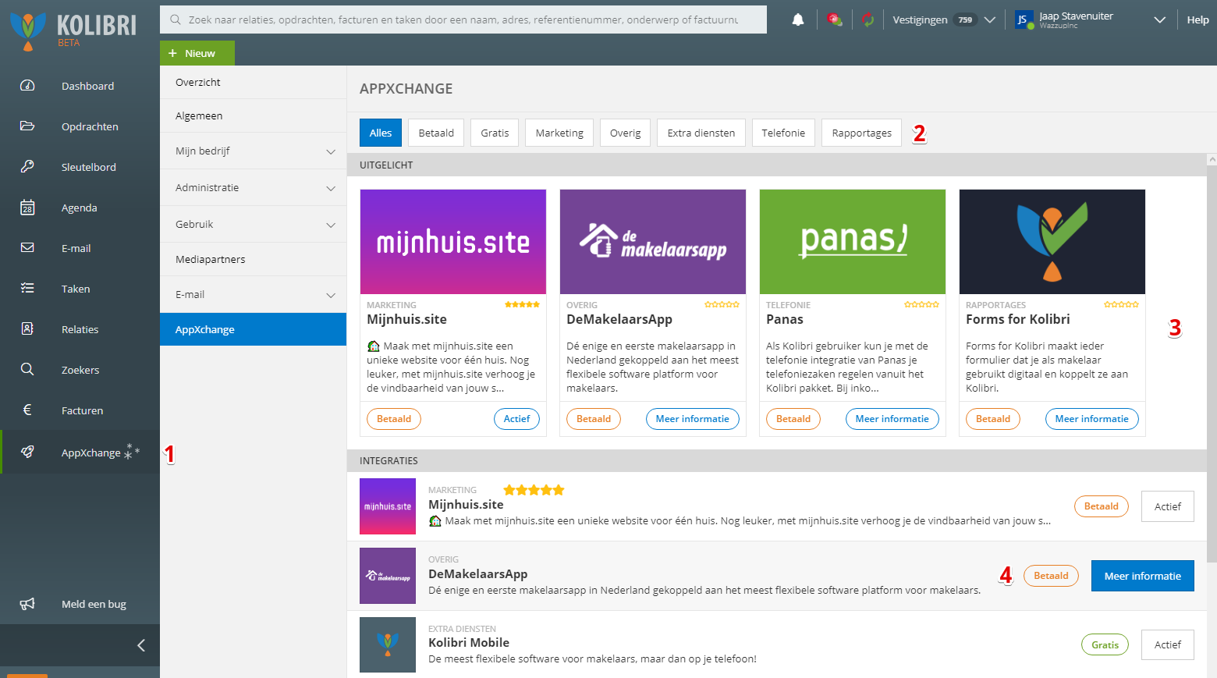
Task: Select AppXchange in the settings menu
Action: (x=253, y=329)
